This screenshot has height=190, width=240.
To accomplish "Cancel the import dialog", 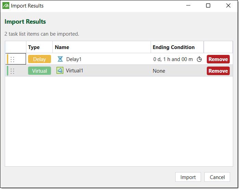I will click(x=217, y=177).
